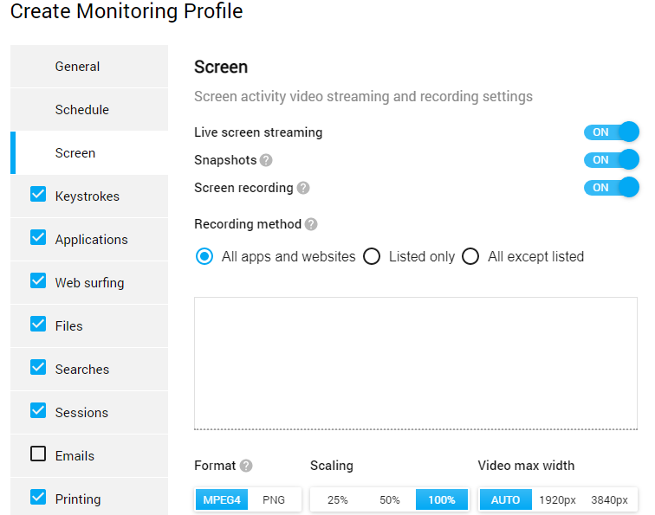The height and width of the screenshot is (515, 655).
Task: Turn off Snapshots toggle
Action: pyautogui.click(x=611, y=160)
